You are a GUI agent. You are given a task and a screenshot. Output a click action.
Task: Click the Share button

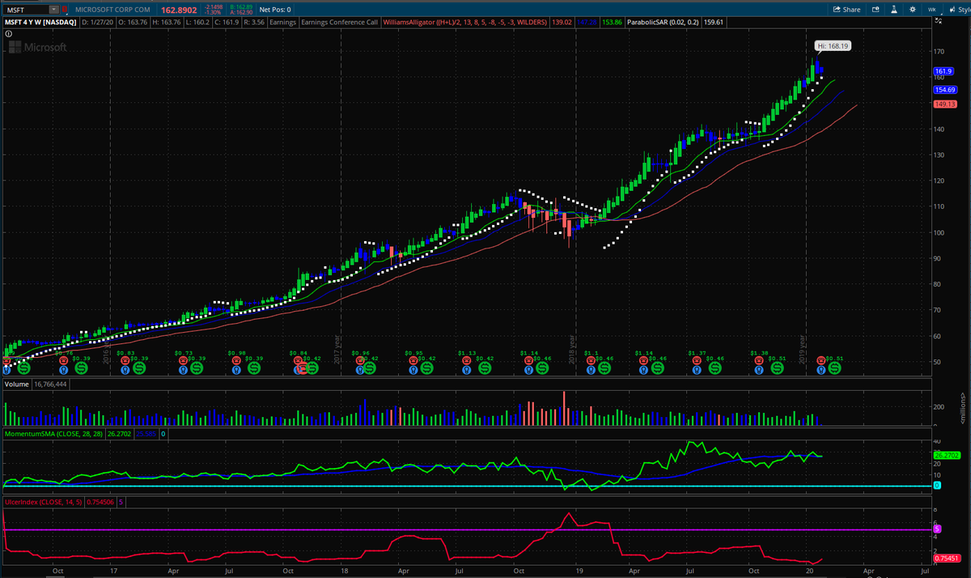847,10
